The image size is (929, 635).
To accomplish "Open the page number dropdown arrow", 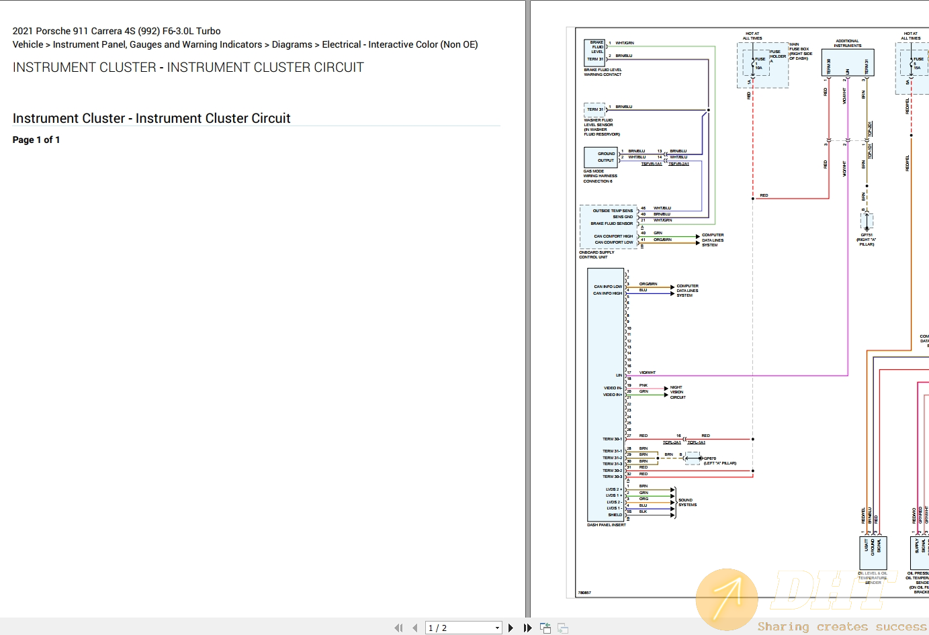I will coord(497,628).
